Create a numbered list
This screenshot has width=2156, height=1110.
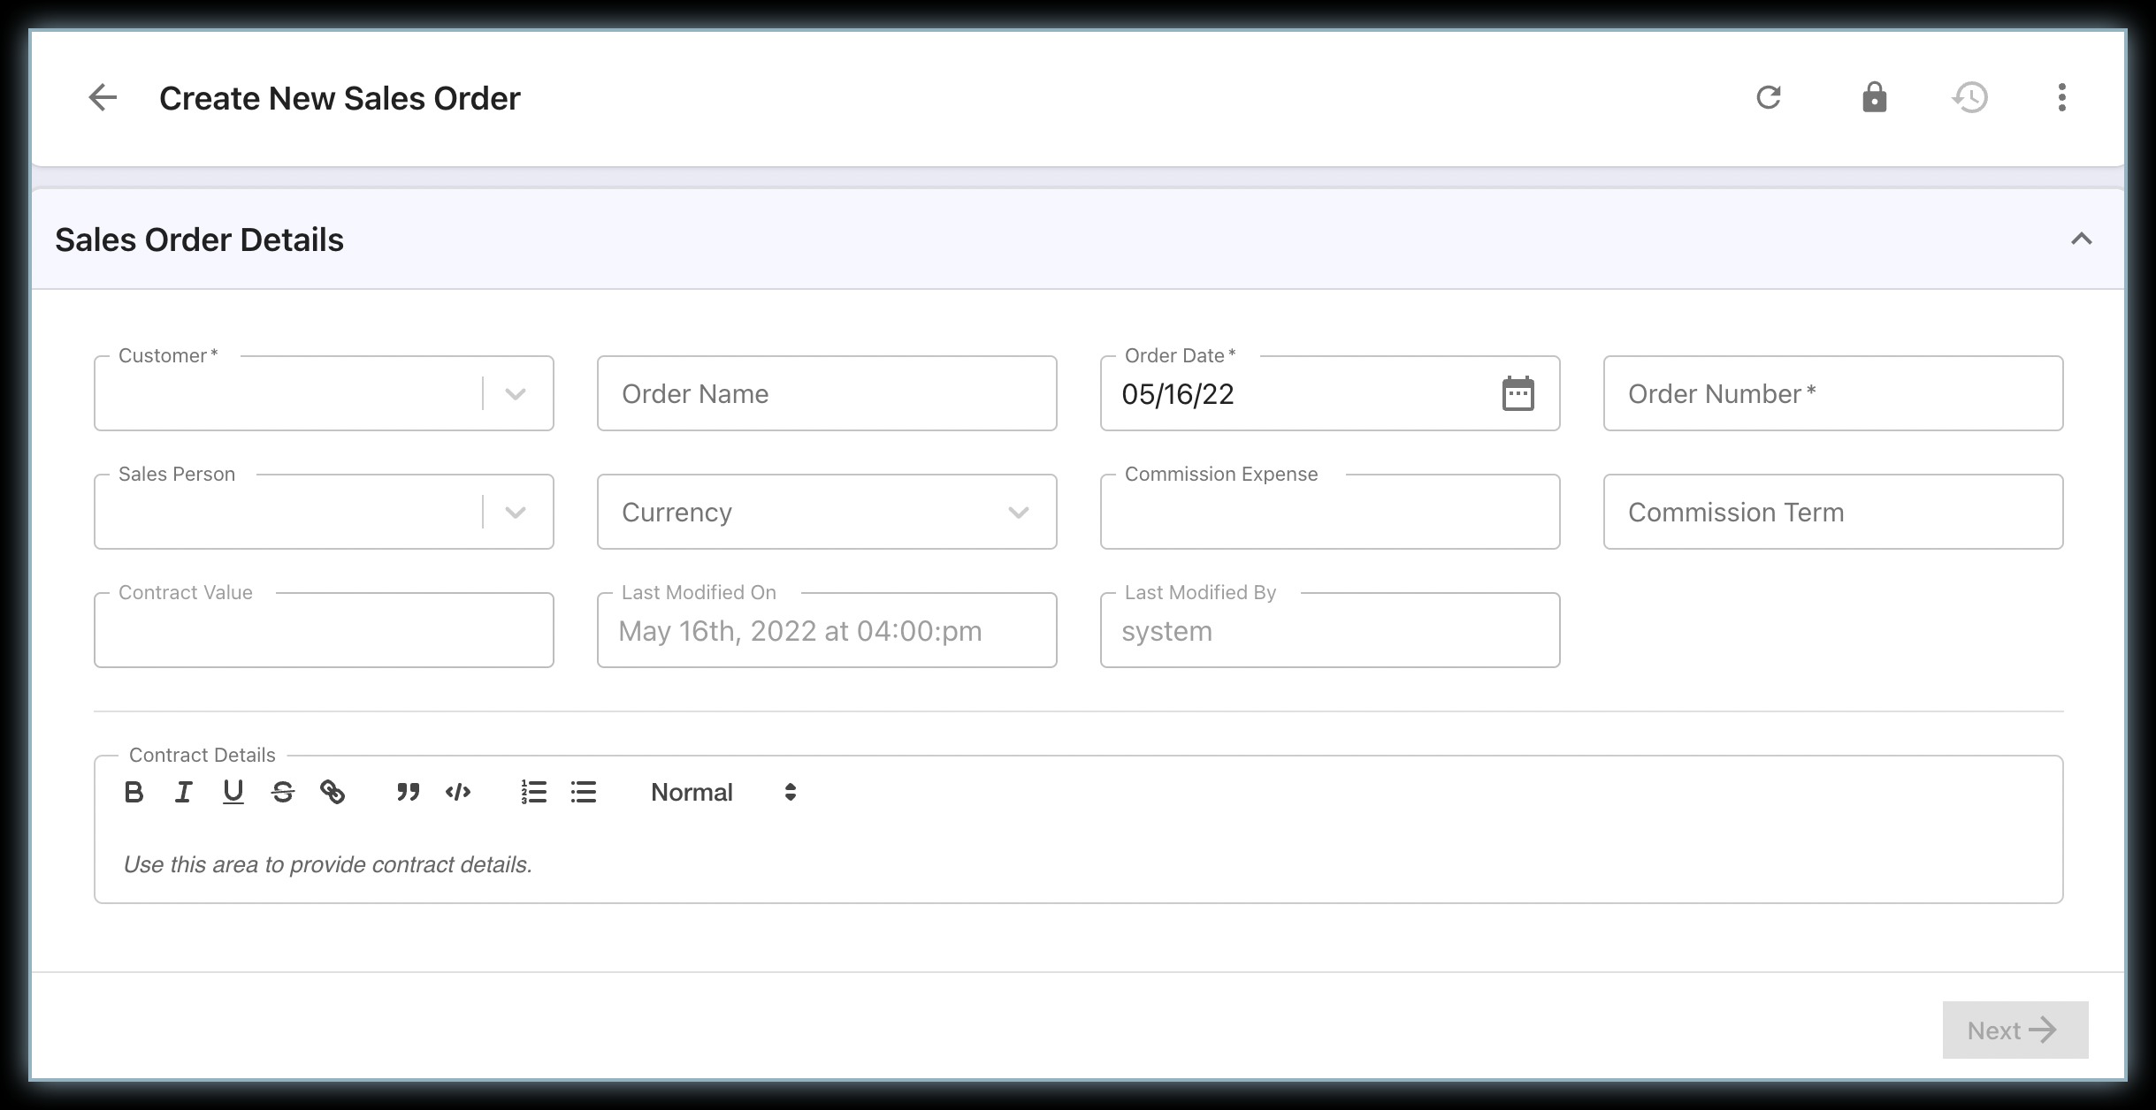[x=533, y=792]
